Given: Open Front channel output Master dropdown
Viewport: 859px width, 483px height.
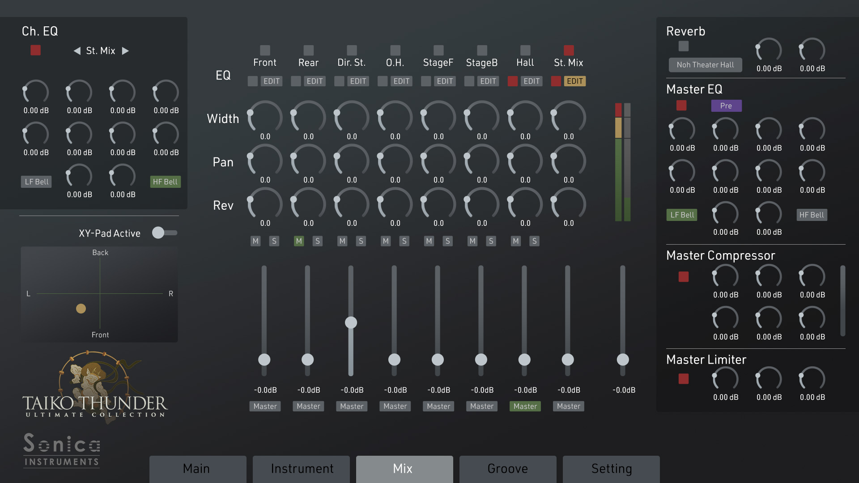Looking at the screenshot, I should point(265,406).
